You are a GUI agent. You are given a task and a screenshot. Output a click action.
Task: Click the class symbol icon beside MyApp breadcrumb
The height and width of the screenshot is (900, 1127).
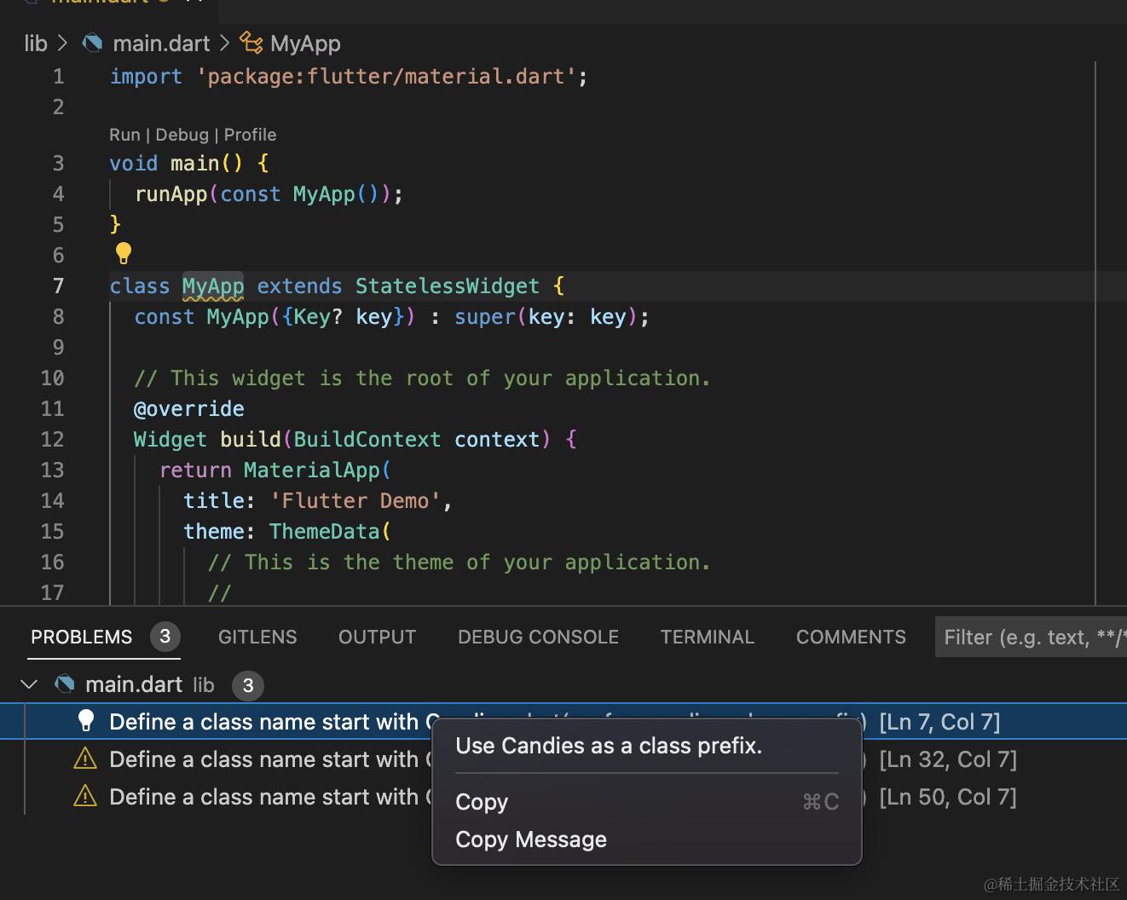coord(251,43)
